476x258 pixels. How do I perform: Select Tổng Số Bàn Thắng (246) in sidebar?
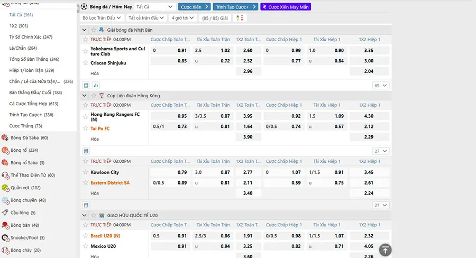pos(34,59)
